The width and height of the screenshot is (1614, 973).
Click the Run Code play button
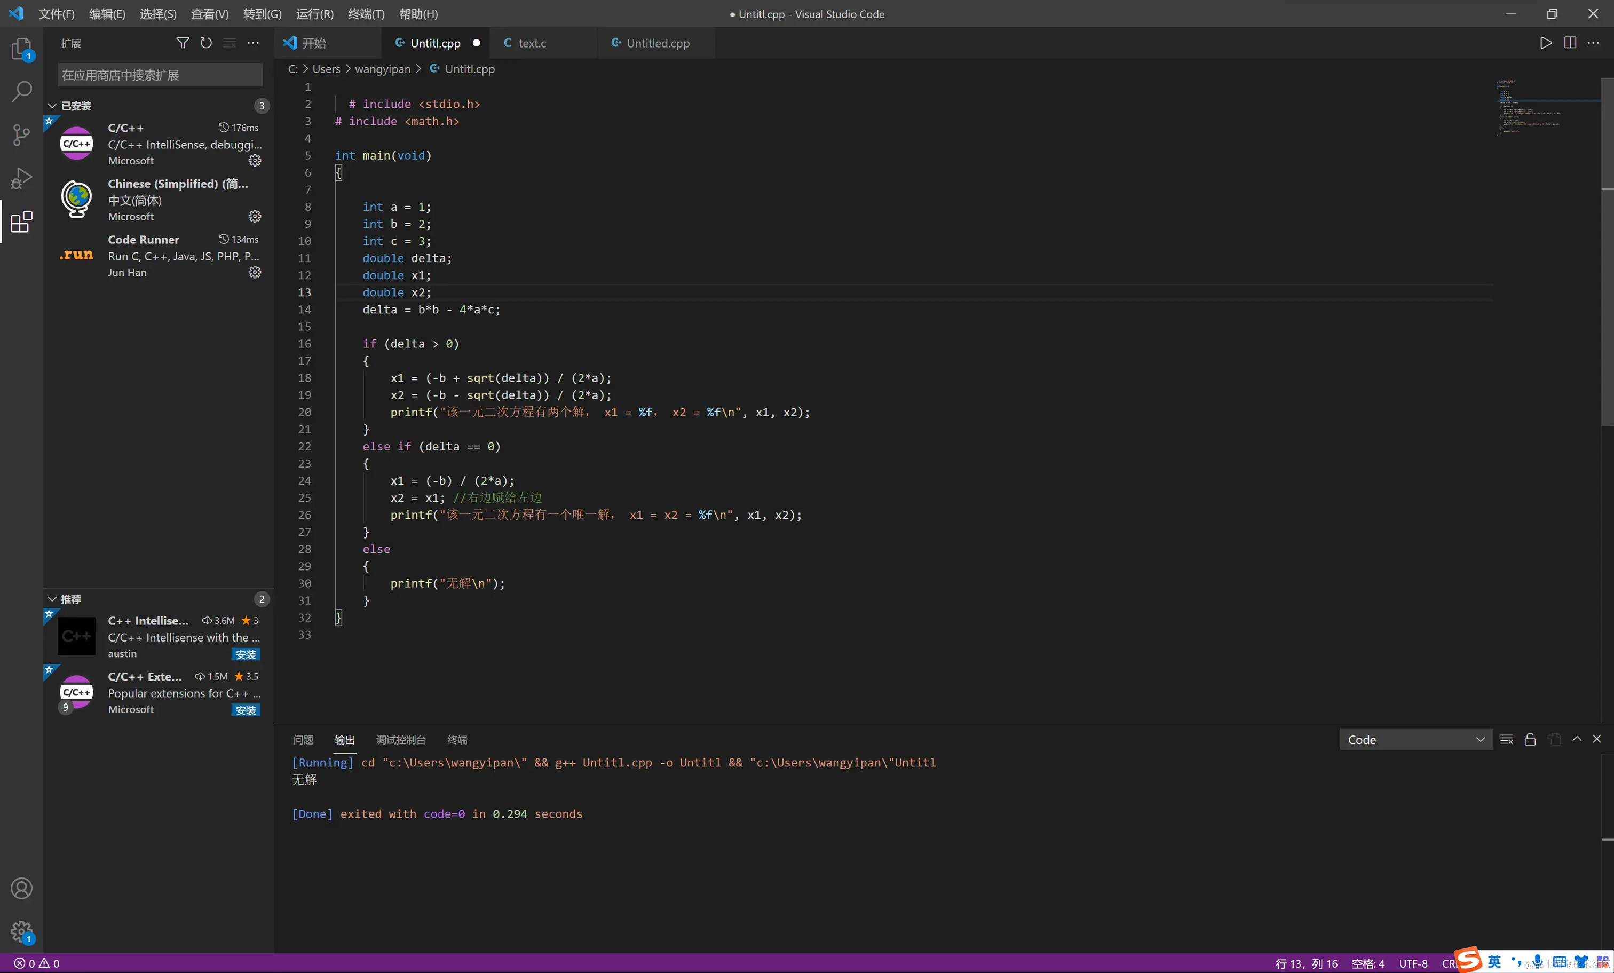click(x=1545, y=43)
